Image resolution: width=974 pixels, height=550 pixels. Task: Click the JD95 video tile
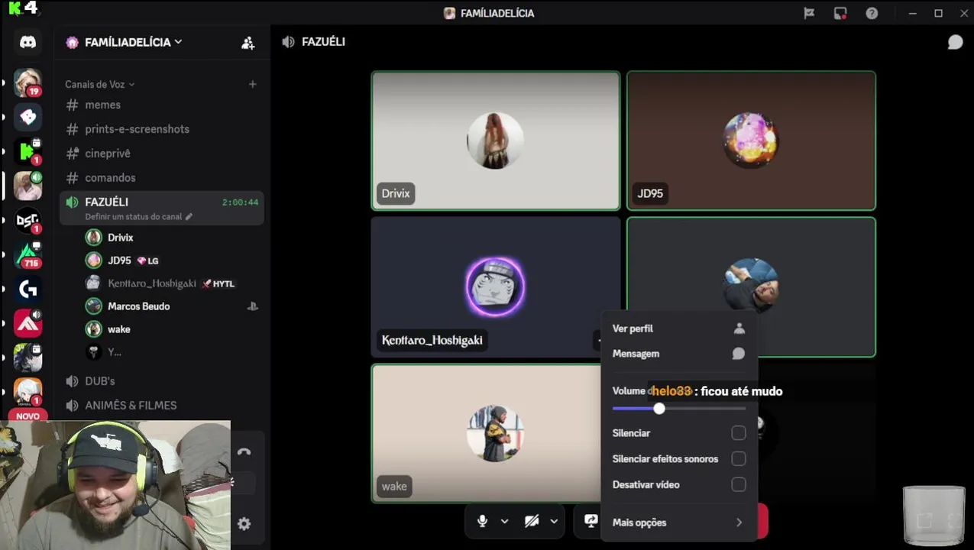pyautogui.click(x=751, y=141)
